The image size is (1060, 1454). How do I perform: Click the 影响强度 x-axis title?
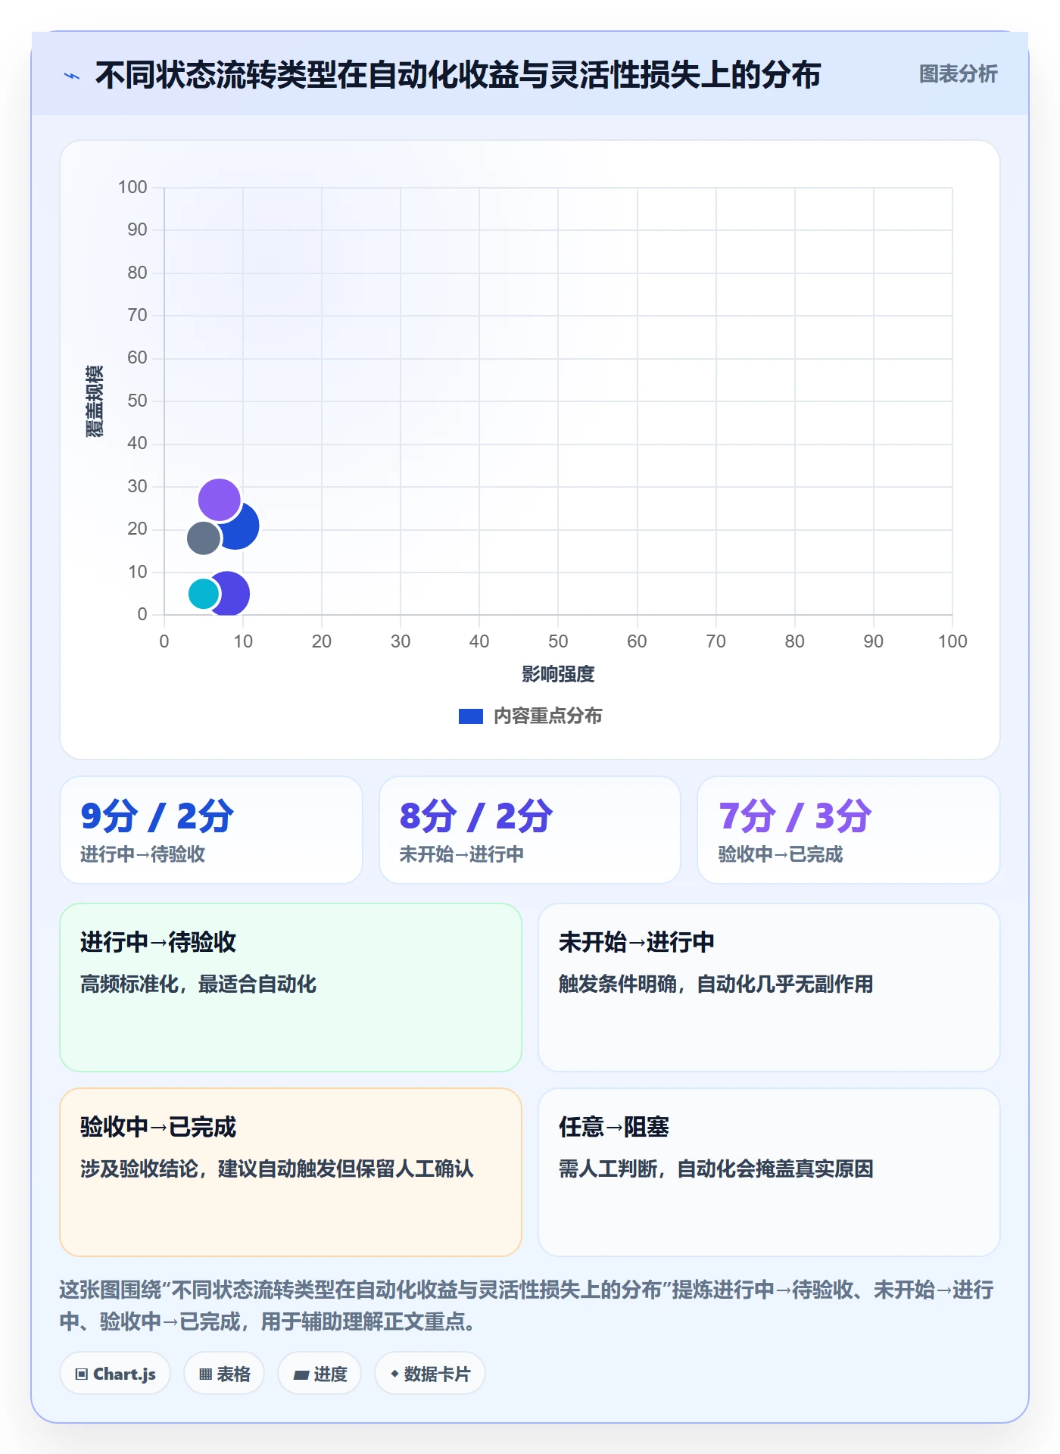(558, 674)
